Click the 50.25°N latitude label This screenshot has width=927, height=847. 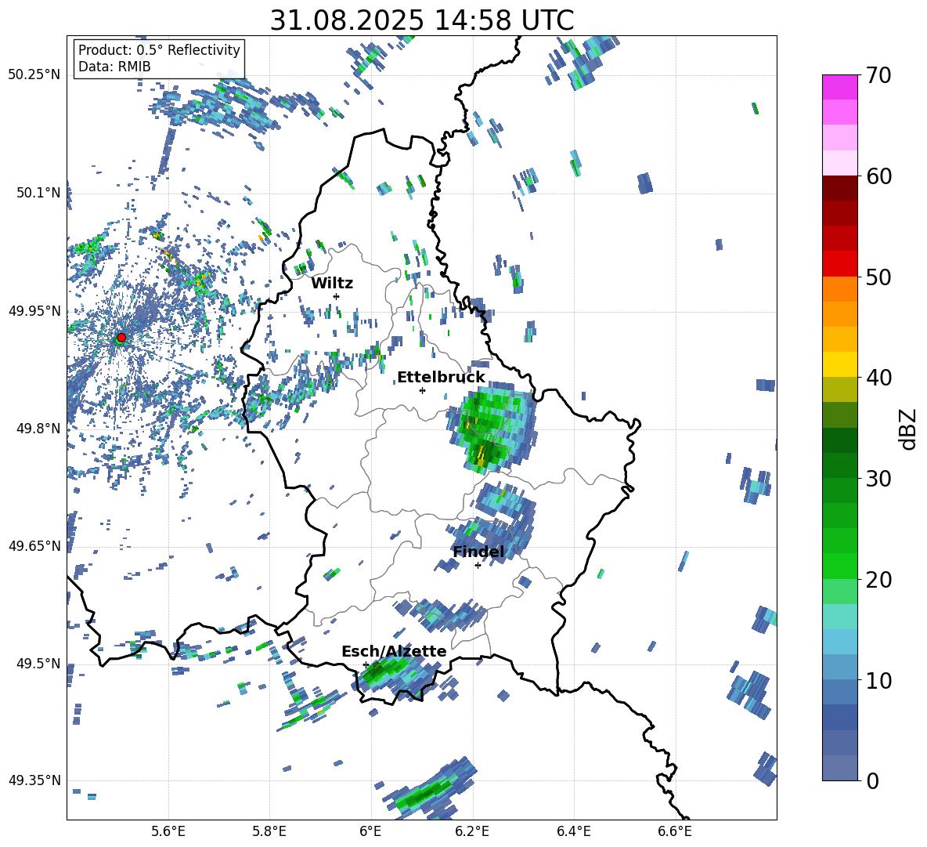pos(34,75)
